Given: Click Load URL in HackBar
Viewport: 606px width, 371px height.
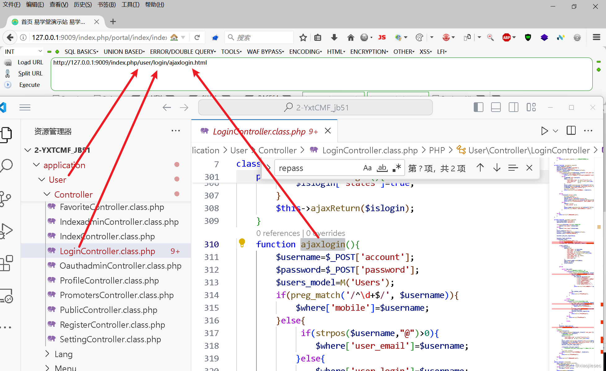Looking at the screenshot, I should pyautogui.click(x=30, y=62).
